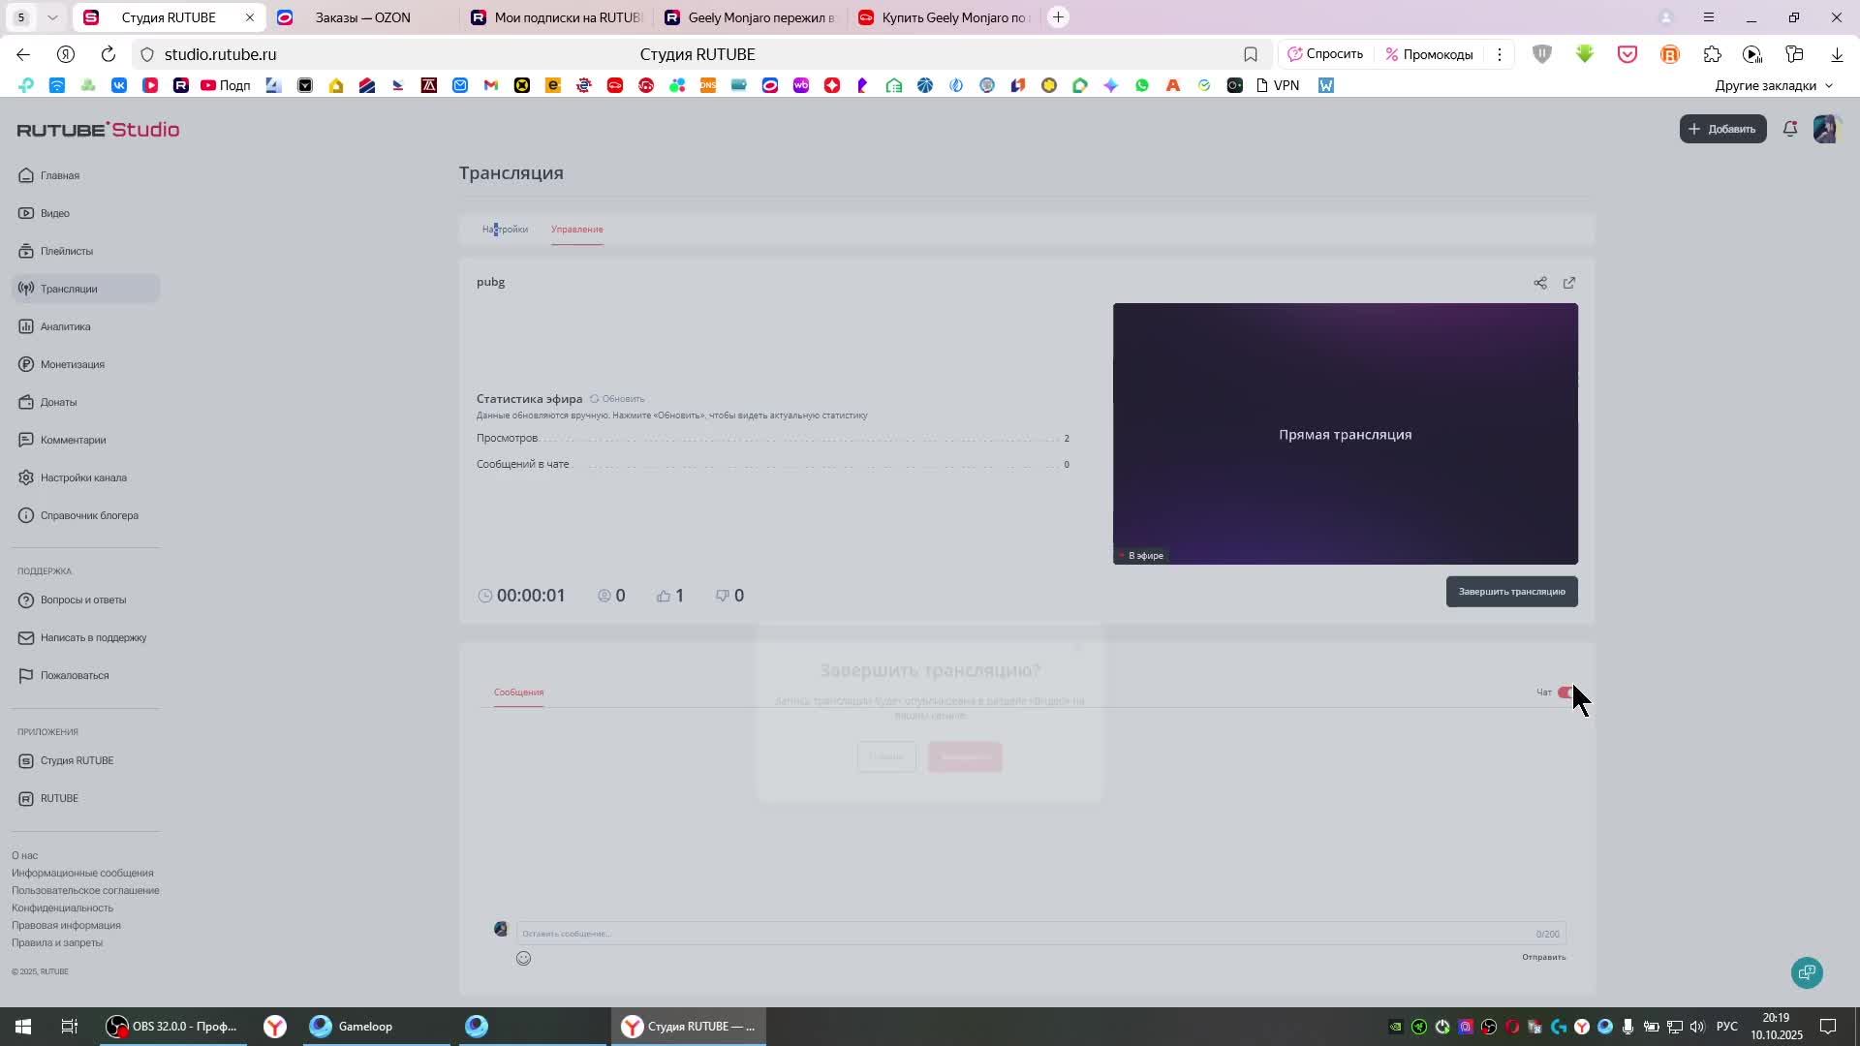This screenshot has height=1046, width=1860.
Task: Click the Завершить трансляцию button
Action: click(x=1510, y=592)
